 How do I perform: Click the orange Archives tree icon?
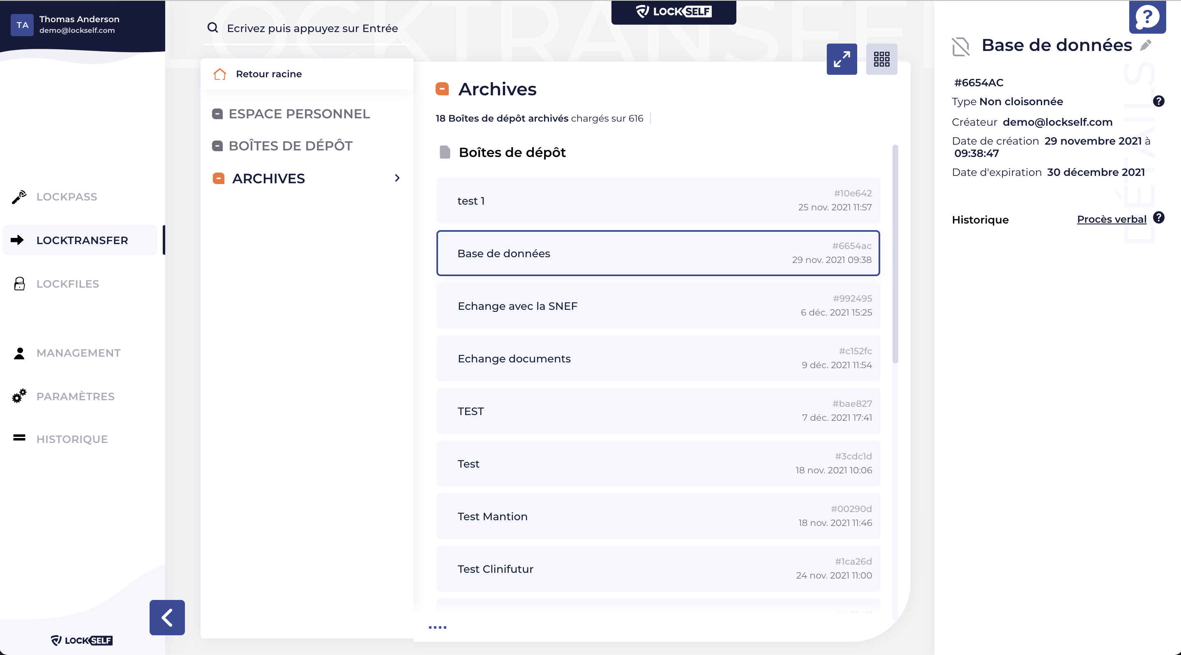point(219,178)
